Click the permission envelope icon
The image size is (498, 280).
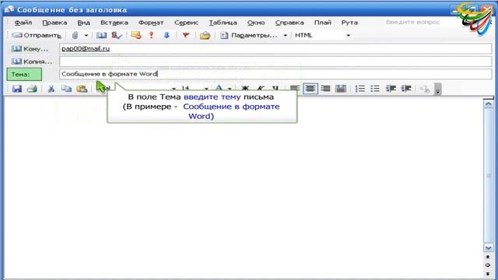(x=136, y=35)
